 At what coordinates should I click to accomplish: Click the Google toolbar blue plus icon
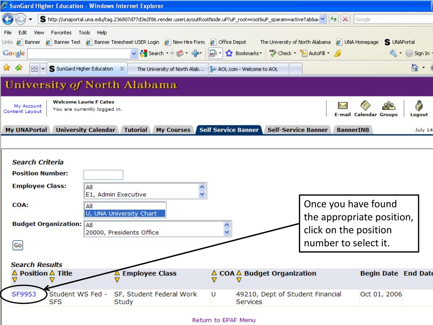[x=196, y=53]
